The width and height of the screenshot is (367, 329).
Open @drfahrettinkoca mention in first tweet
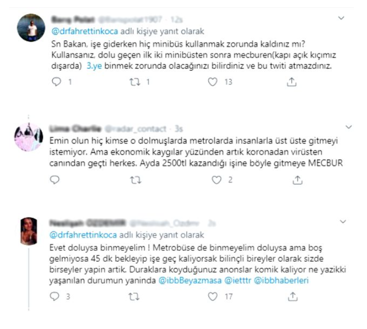(x=85, y=31)
